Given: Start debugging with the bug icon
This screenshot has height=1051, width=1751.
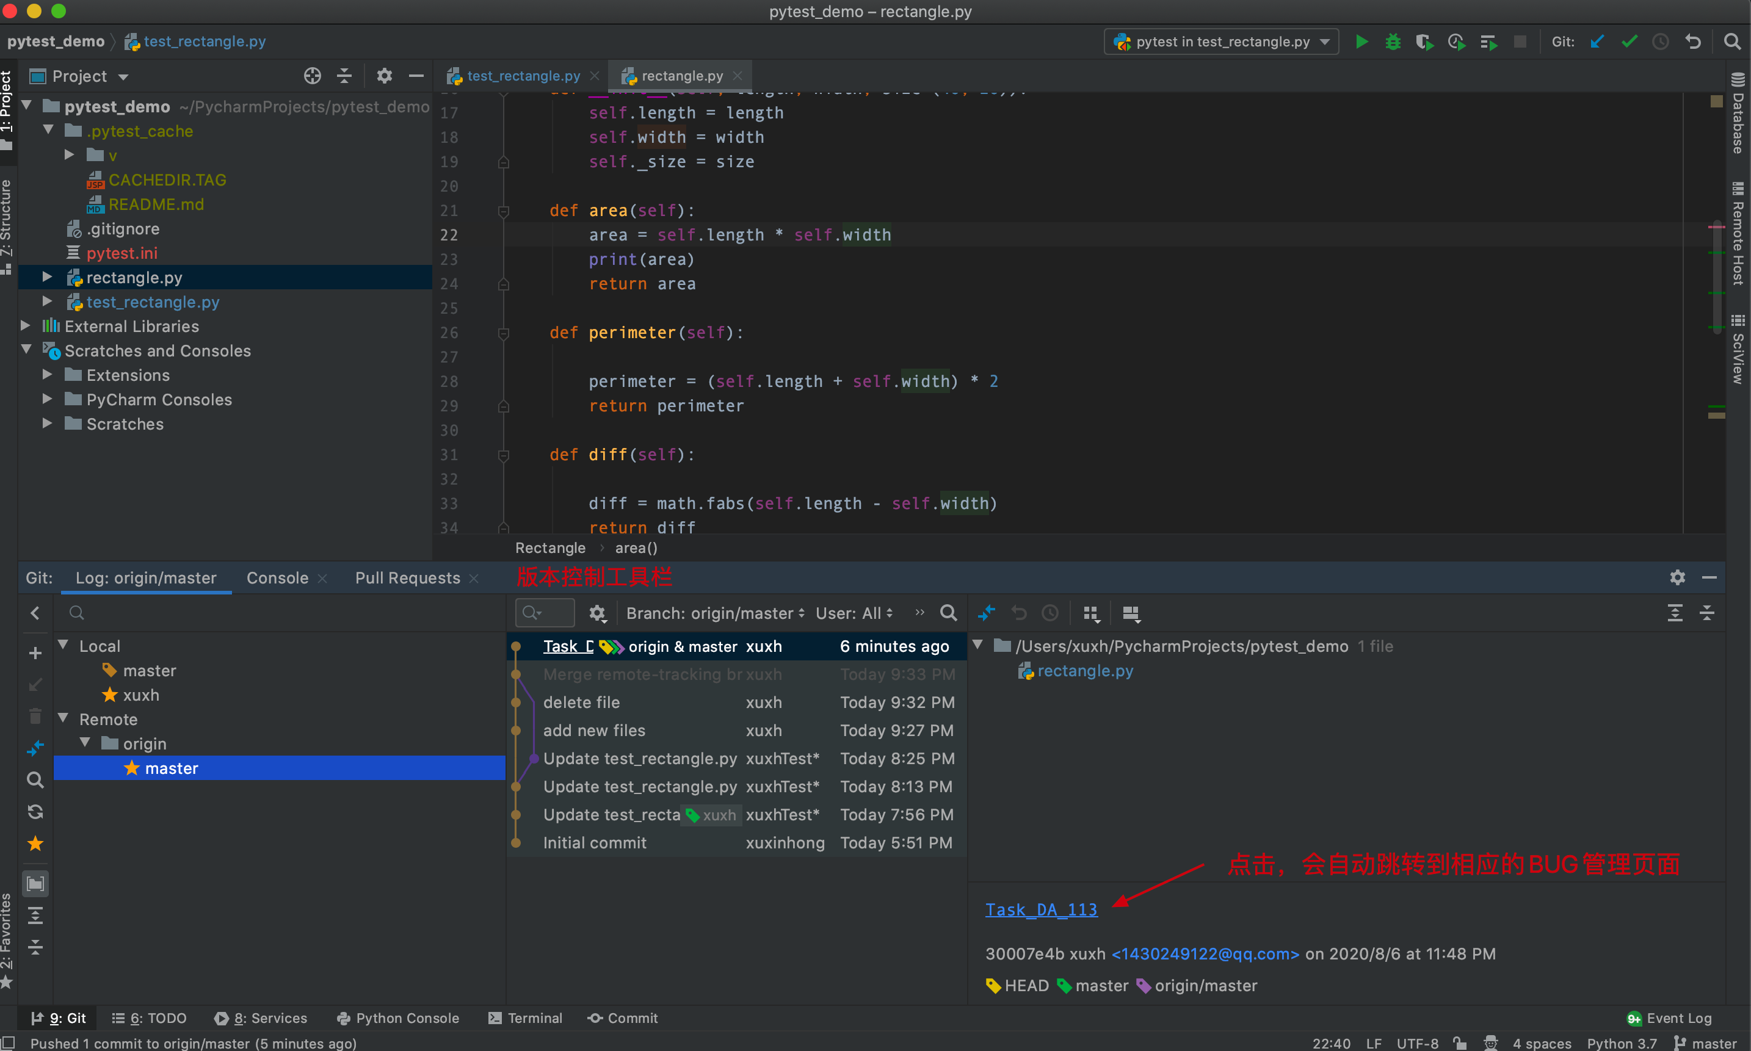Looking at the screenshot, I should coord(1393,42).
